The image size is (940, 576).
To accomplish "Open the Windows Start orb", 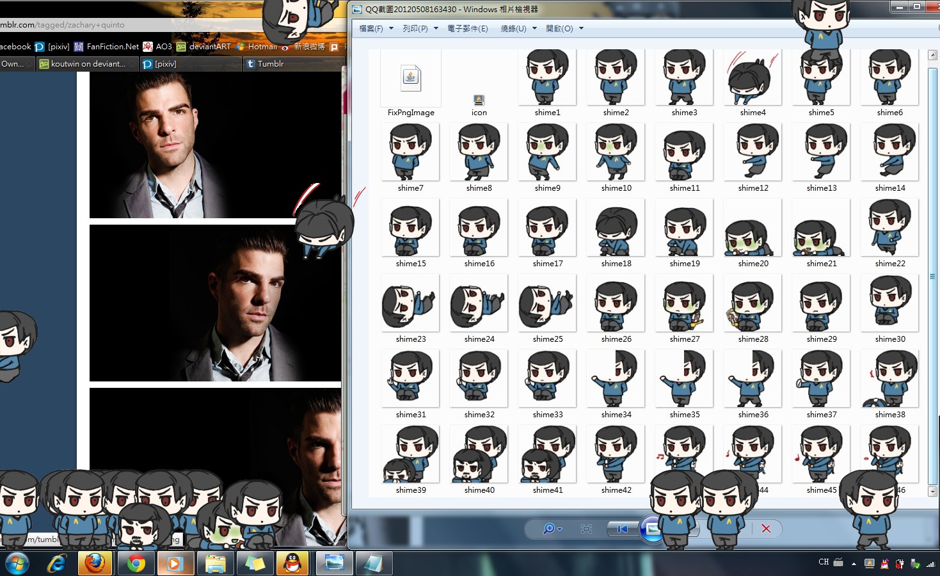I will pyautogui.click(x=17, y=563).
